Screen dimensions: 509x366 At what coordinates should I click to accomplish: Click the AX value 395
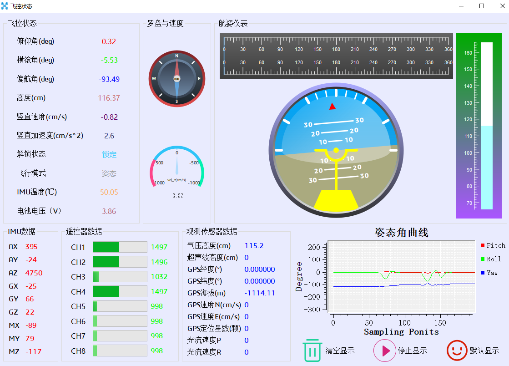pos(31,246)
